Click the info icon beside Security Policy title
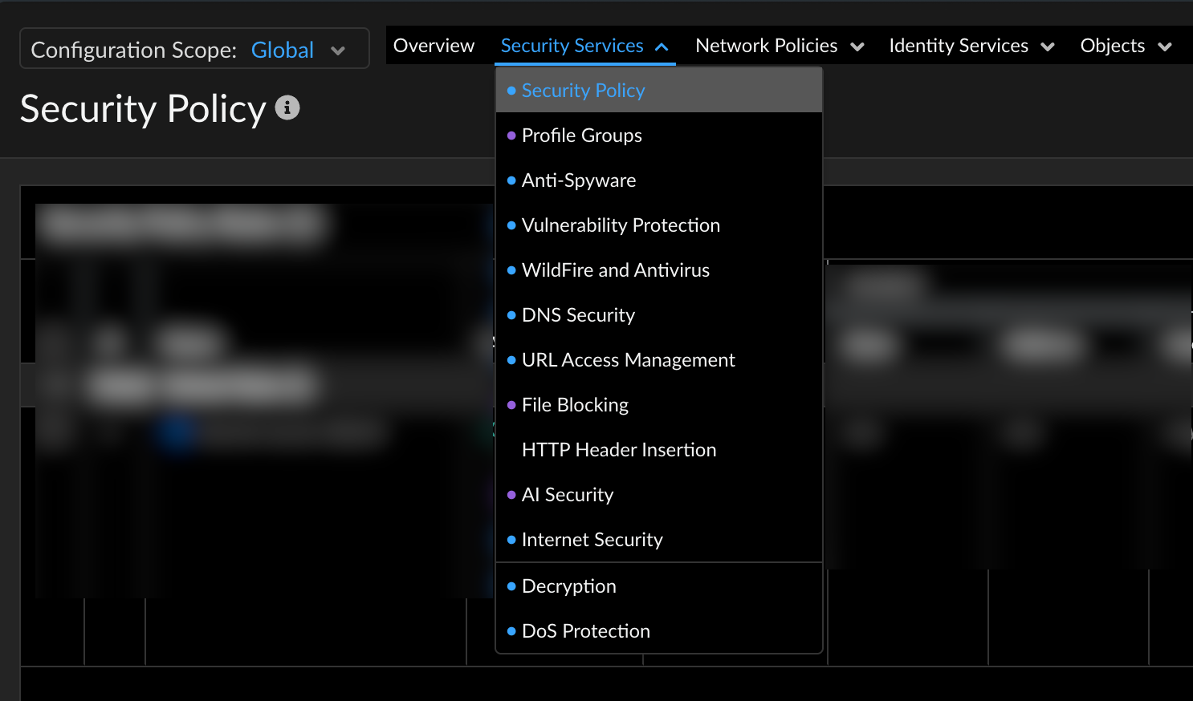The height and width of the screenshot is (701, 1193). point(287,107)
